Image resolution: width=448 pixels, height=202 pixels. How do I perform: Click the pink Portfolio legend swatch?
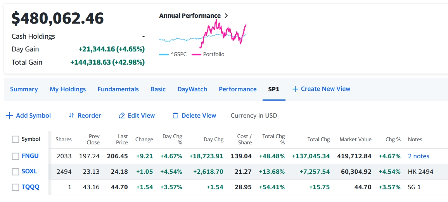pyautogui.click(x=196, y=55)
